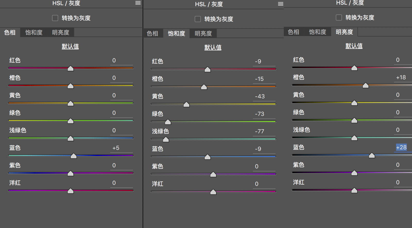This screenshot has height=228, width=412.
Task: Click the 洋红 hue slider handle
Action: [x=71, y=191]
